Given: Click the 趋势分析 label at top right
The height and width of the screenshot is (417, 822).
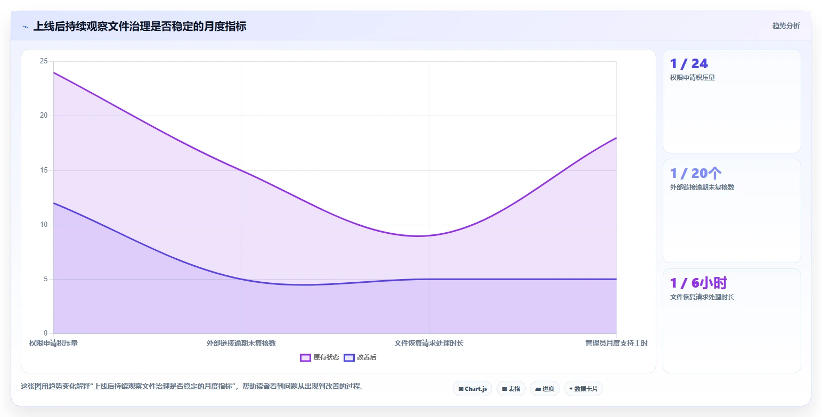Looking at the screenshot, I should point(786,26).
